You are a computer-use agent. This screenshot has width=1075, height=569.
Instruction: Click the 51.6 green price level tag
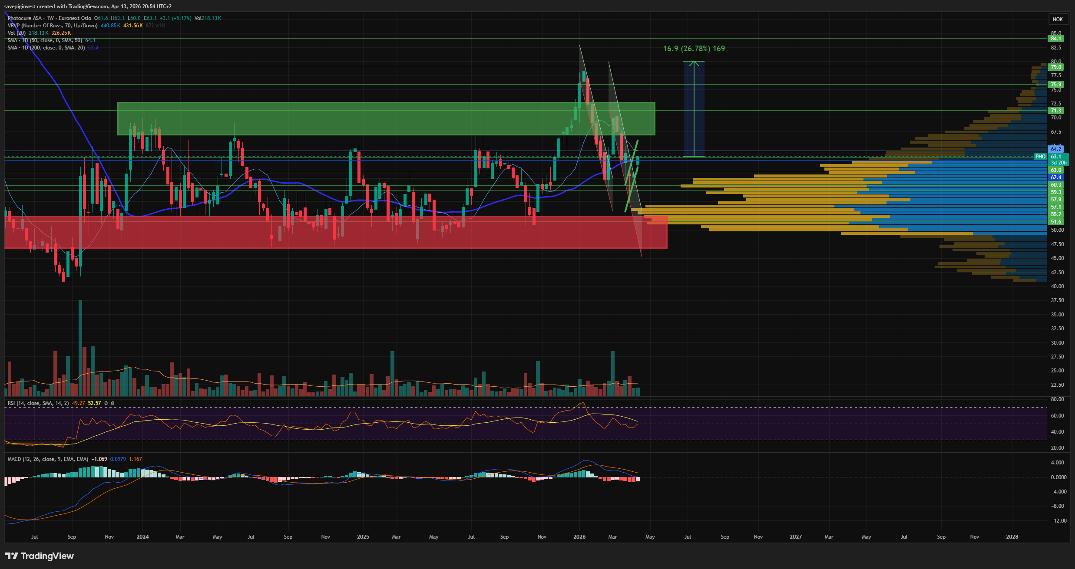tap(1055, 222)
